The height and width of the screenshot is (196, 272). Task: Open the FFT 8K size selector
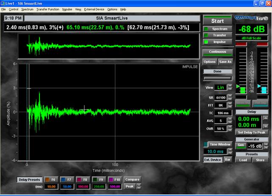pos(220,106)
